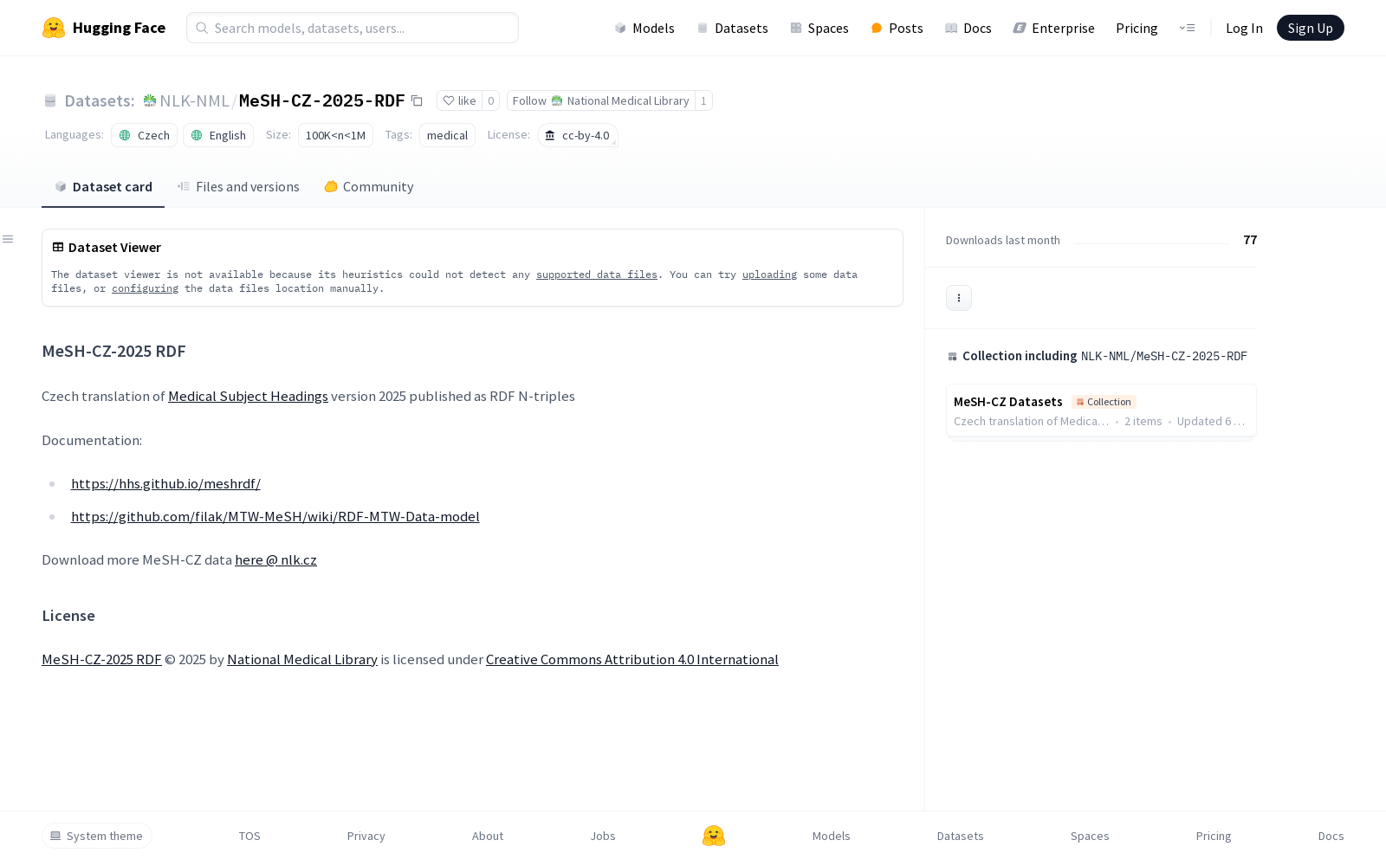Select the Czech language tag
Viewport: 1386px width, 866px height.
tap(145, 135)
